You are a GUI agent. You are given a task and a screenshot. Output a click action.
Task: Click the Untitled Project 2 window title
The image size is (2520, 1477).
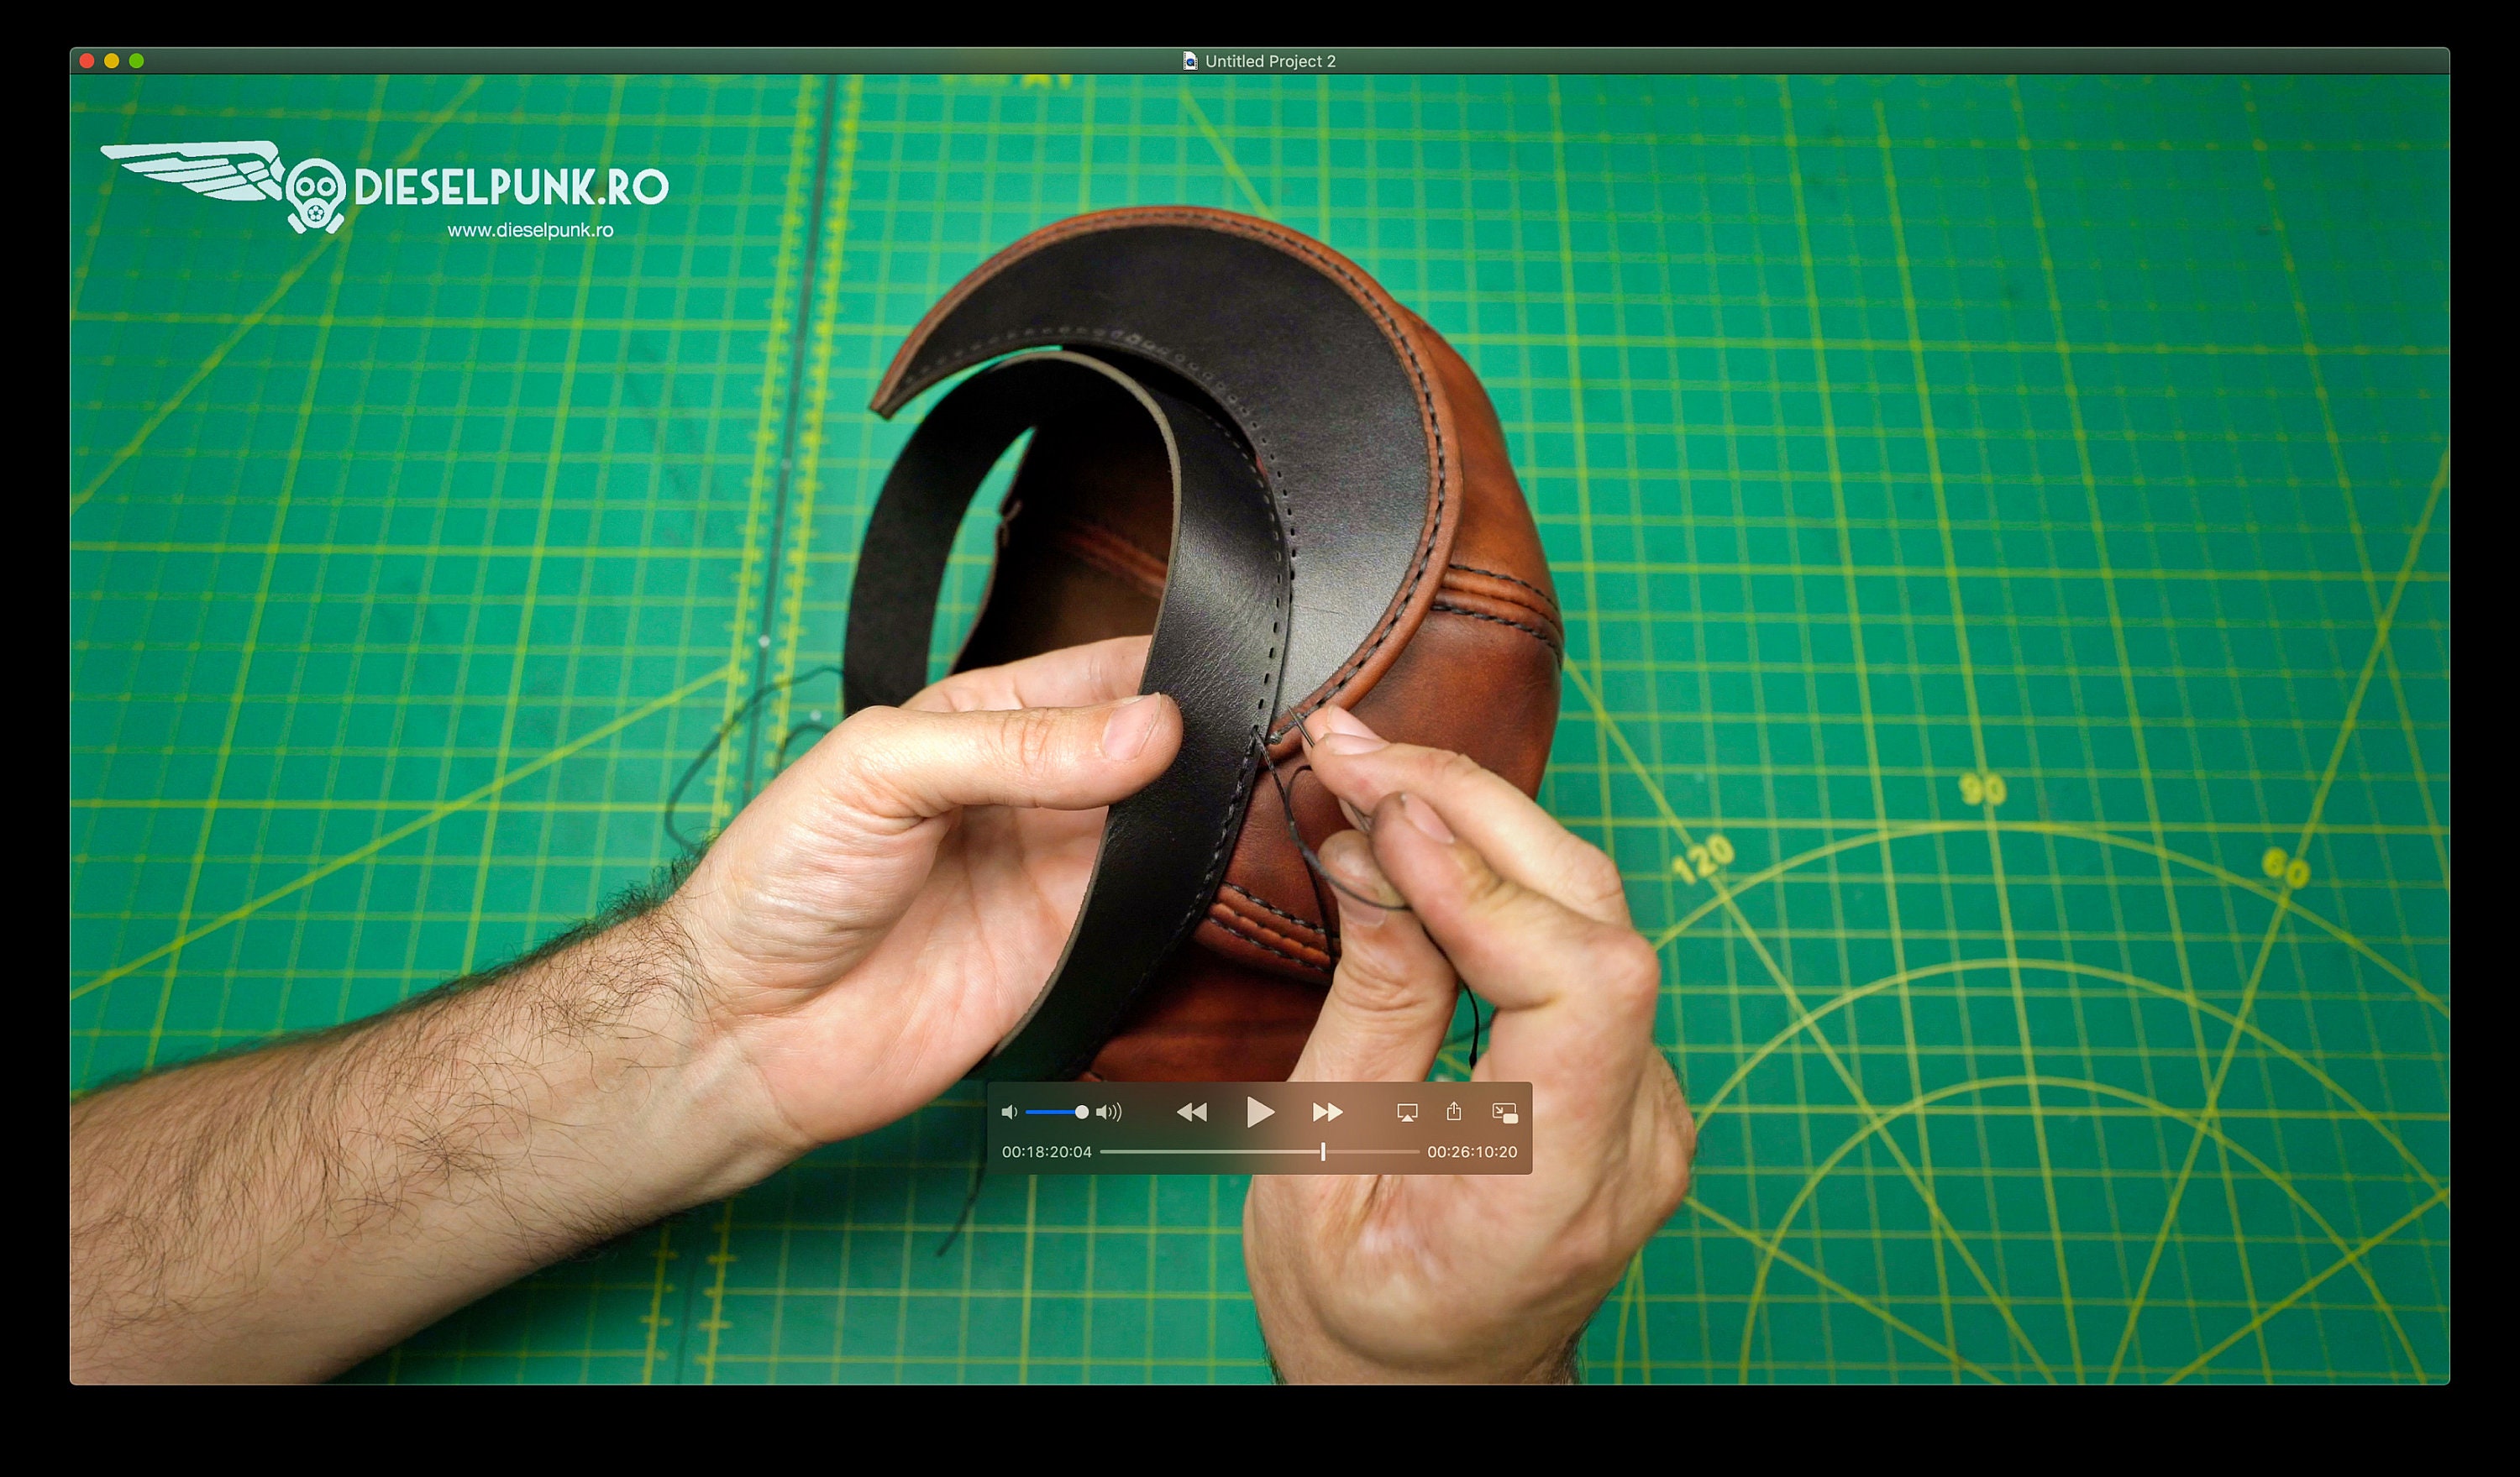[x=1270, y=61]
